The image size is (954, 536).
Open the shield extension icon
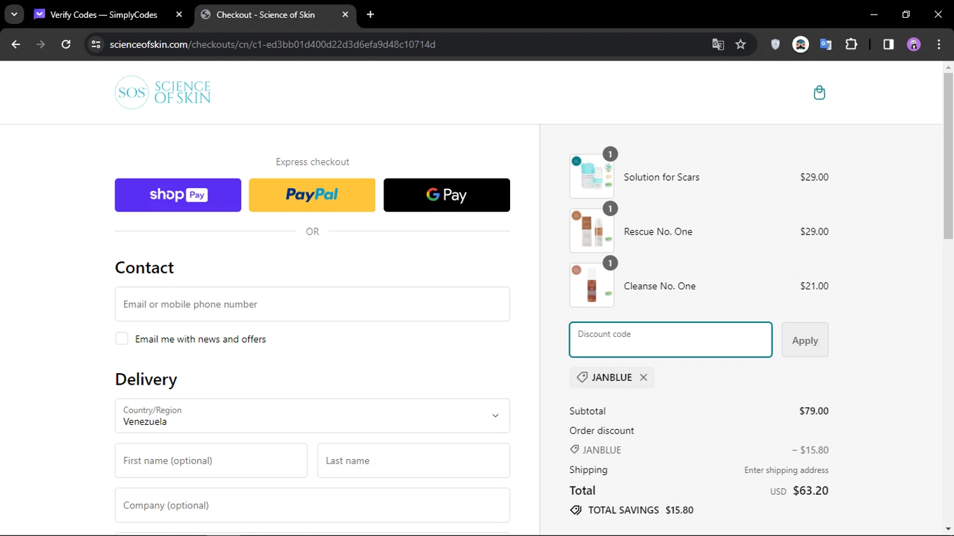775,45
